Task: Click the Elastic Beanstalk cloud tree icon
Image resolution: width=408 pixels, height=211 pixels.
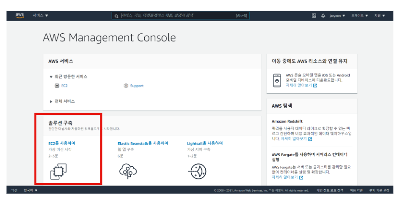Action: pos(128,171)
